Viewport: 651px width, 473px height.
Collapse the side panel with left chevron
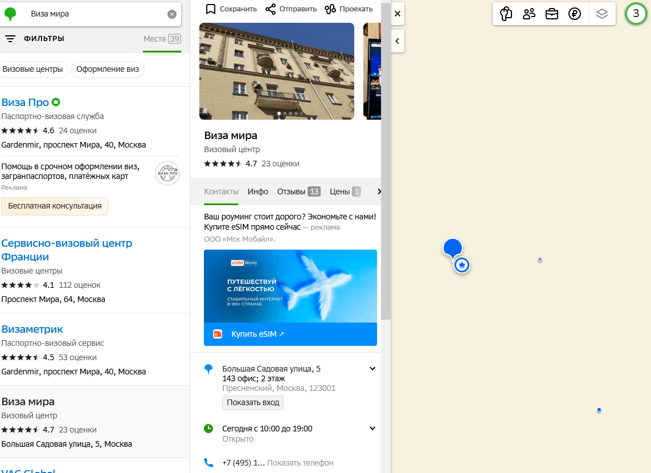(397, 41)
